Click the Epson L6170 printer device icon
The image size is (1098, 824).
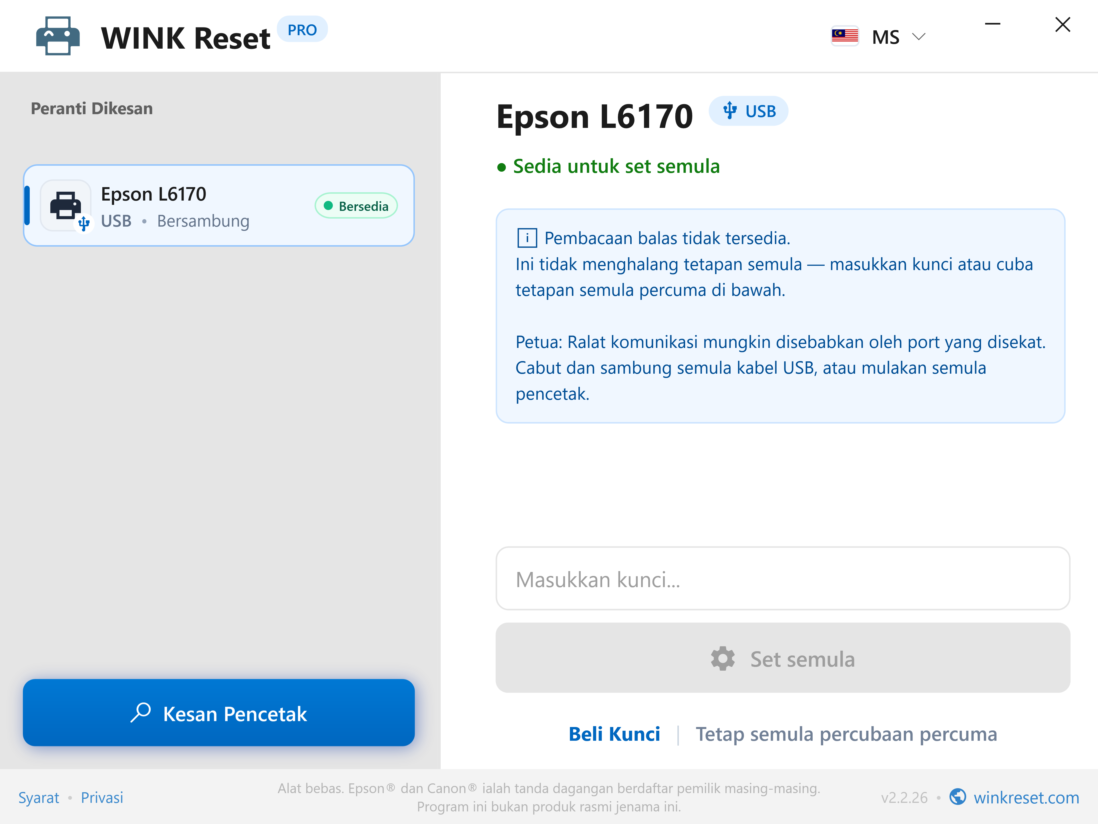point(66,206)
